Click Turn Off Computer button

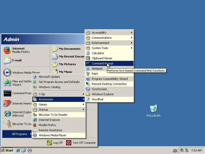[x=81, y=143]
